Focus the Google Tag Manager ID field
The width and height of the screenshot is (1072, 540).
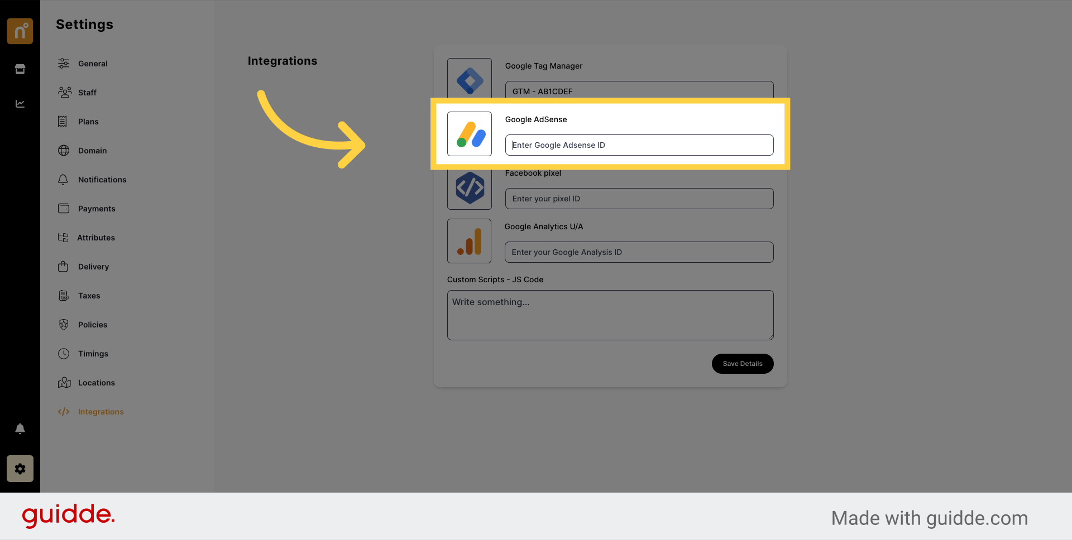point(639,90)
